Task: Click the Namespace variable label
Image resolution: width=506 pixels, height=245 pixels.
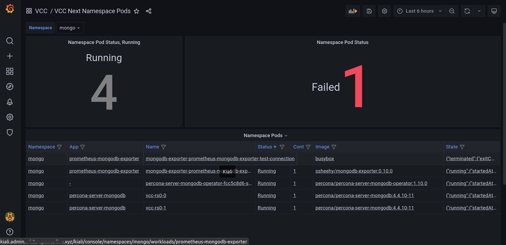Action: pyautogui.click(x=40, y=28)
